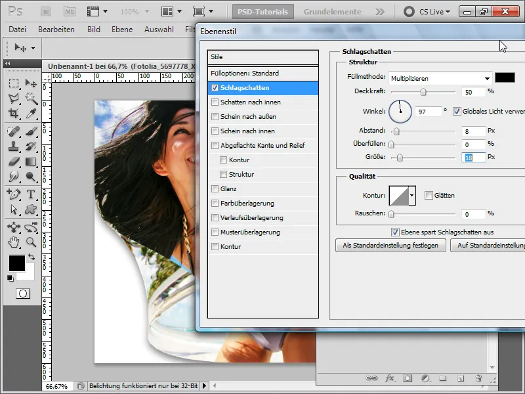
Task: Select the Custom Shape tool
Action: (31, 209)
